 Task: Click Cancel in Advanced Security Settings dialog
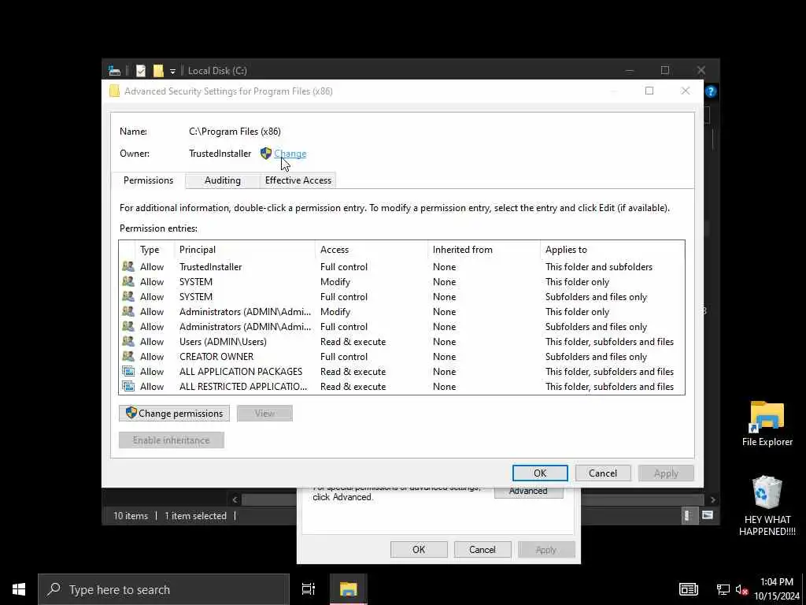(602, 473)
